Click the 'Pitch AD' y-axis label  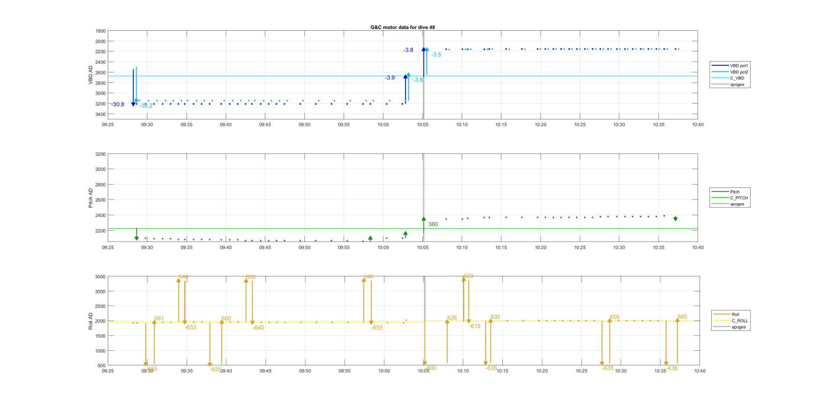(91, 197)
